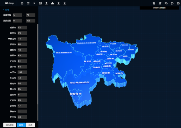This screenshot has height=128, width=181.
Task: Focus the 内江市 value field showing 100
Action: [x=22, y=72]
